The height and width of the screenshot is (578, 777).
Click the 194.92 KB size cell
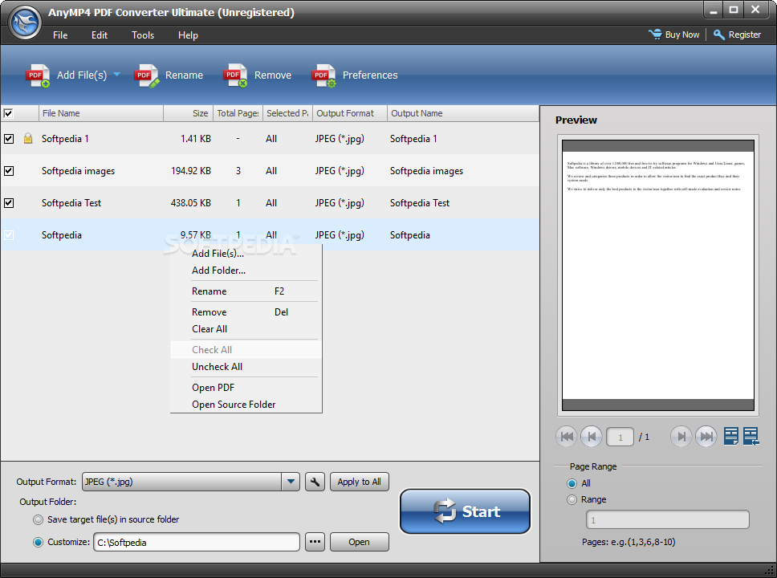[x=191, y=171]
